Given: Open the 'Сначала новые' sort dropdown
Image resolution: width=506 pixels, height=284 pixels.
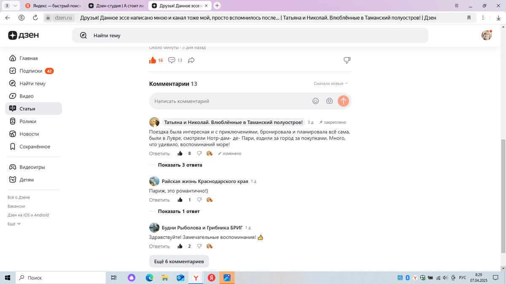Looking at the screenshot, I should point(331,84).
